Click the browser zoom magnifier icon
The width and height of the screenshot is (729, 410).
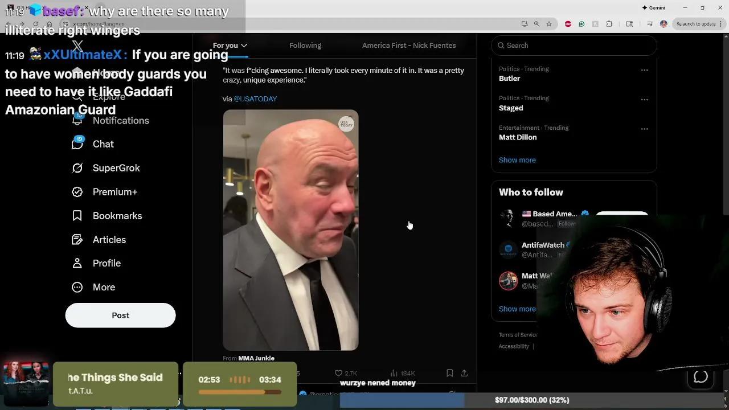coord(536,24)
